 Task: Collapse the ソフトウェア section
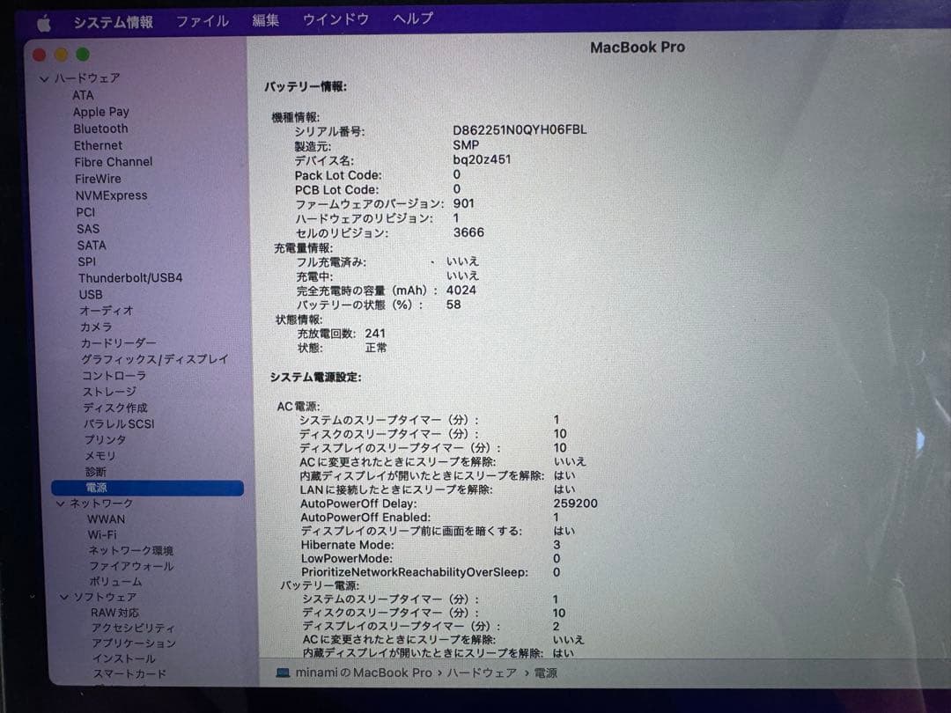[x=63, y=597]
